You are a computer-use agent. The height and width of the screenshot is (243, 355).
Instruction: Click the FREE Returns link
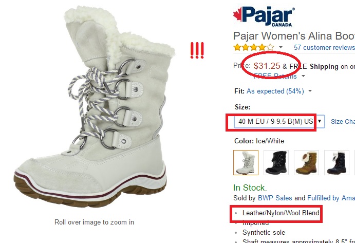tap(275, 76)
